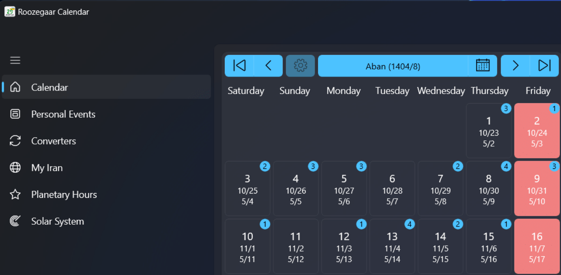
Task: Select day 13 in the calendar grid
Action: [392, 246]
